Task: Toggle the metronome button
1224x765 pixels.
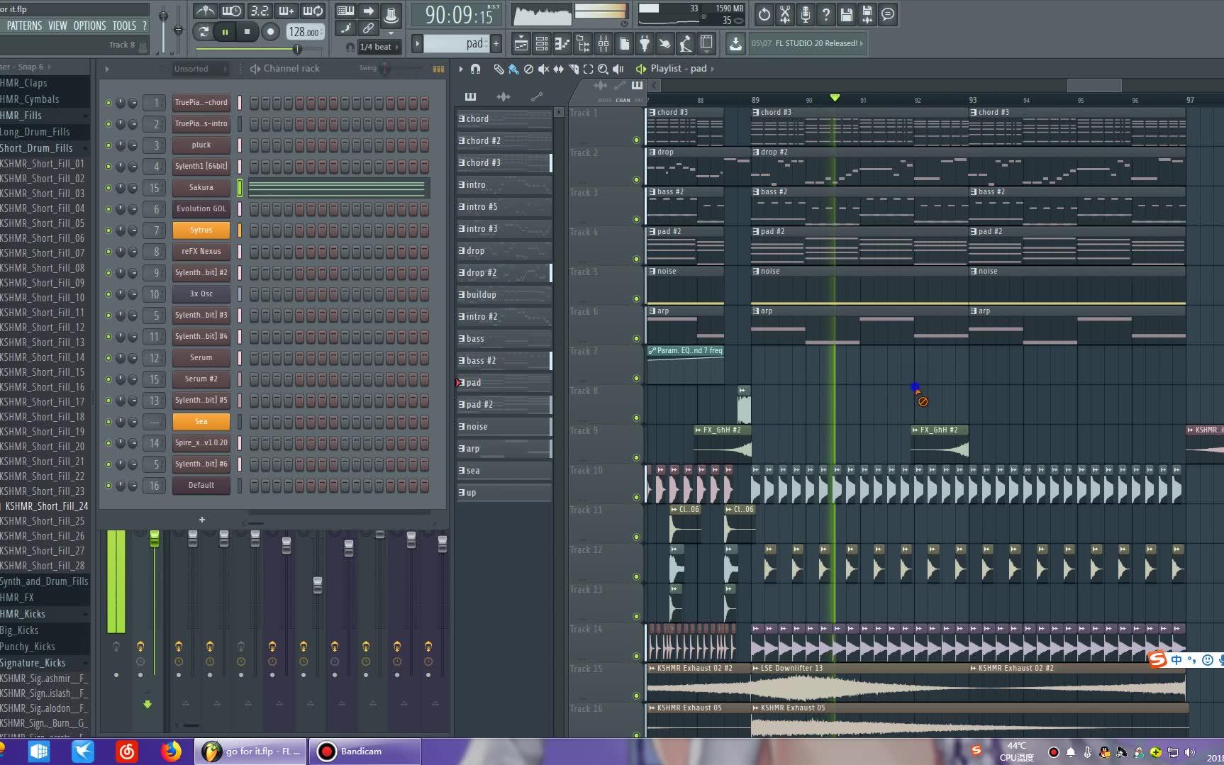Action: pos(206,11)
